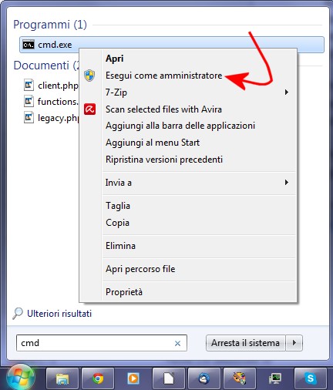Open the media player taskbar icon
Screen dimensions: 333x390
pos(133,378)
